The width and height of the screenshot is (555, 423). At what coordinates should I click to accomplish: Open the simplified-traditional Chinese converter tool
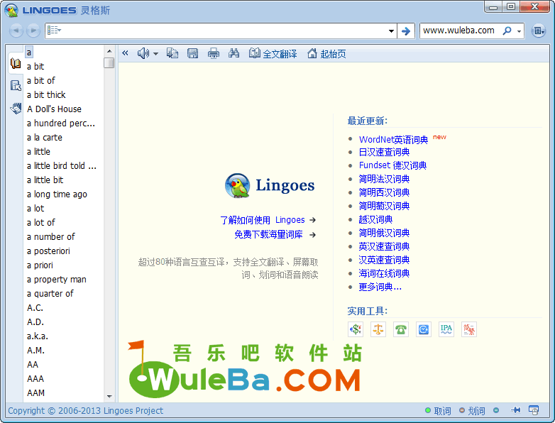click(x=469, y=329)
